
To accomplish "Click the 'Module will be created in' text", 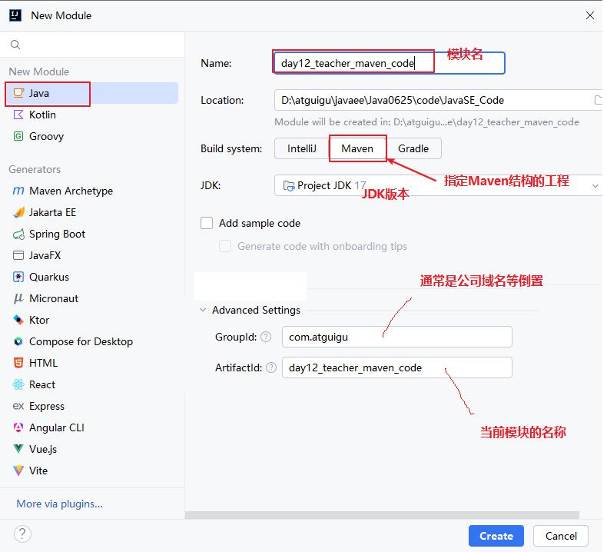I will coord(426,122).
